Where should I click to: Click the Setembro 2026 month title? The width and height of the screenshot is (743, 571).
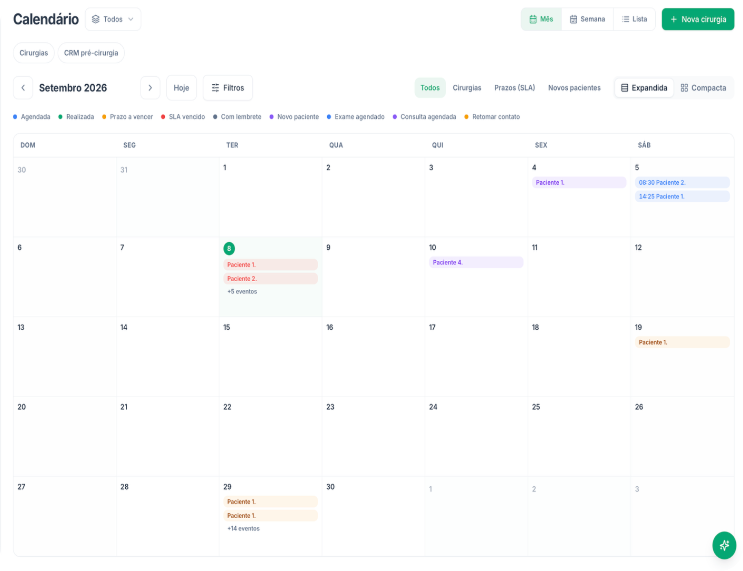pos(73,88)
